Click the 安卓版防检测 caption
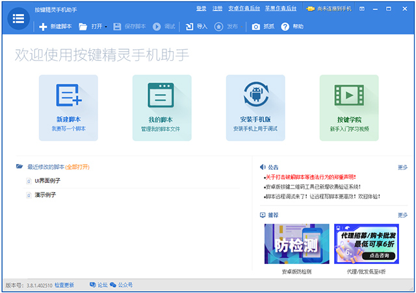 (296, 272)
